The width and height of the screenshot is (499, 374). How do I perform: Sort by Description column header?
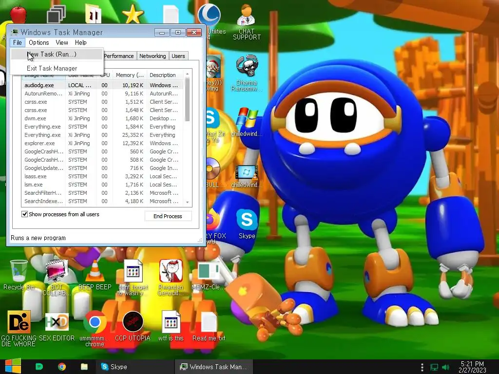pyautogui.click(x=165, y=75)
